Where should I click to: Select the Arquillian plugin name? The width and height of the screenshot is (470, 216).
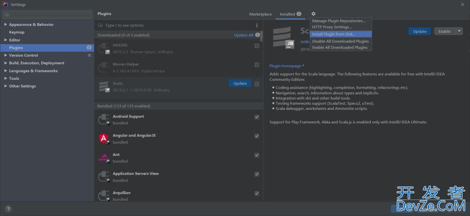121,193
